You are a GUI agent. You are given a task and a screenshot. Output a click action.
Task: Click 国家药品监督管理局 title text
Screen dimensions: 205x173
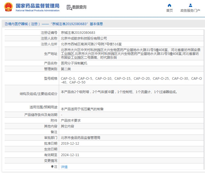coord(37,6)
